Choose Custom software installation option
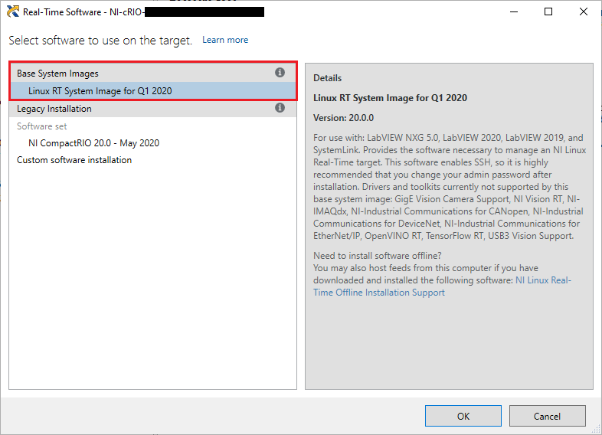This screenshot has width=602, height=435. [x=74, y=160]
